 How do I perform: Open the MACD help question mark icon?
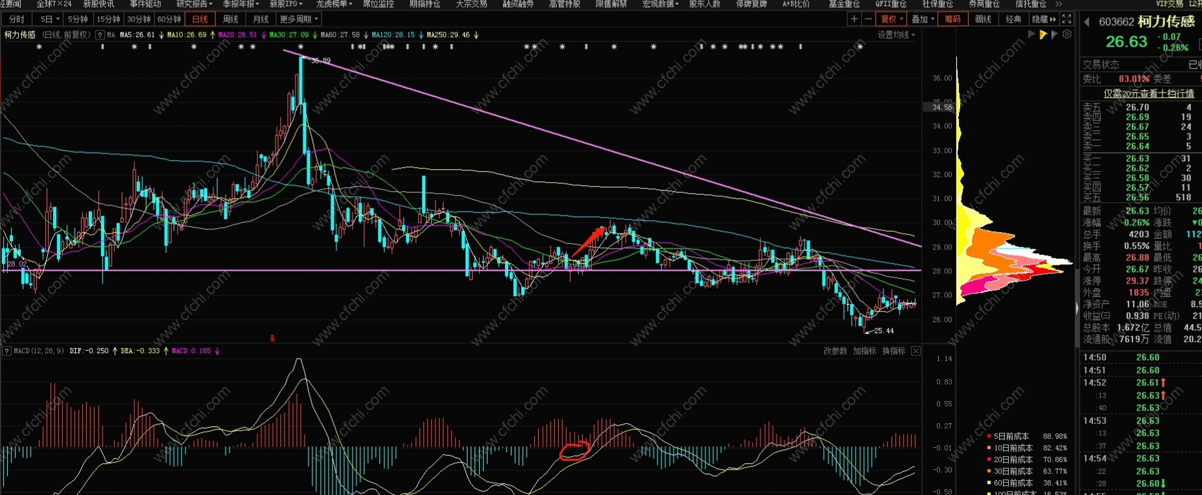click(6, 351)
